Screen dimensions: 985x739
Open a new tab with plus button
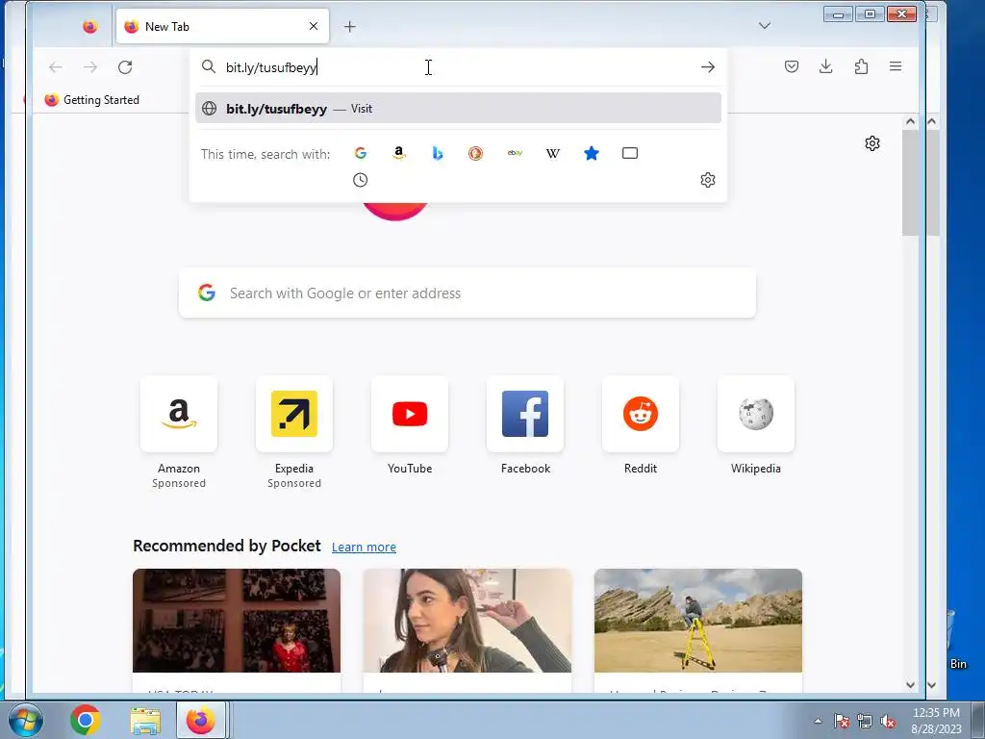(350, 26)
